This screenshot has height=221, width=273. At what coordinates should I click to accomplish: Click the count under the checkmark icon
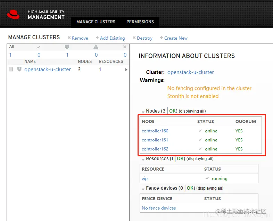pyautogui.click(x=39, y=55)
